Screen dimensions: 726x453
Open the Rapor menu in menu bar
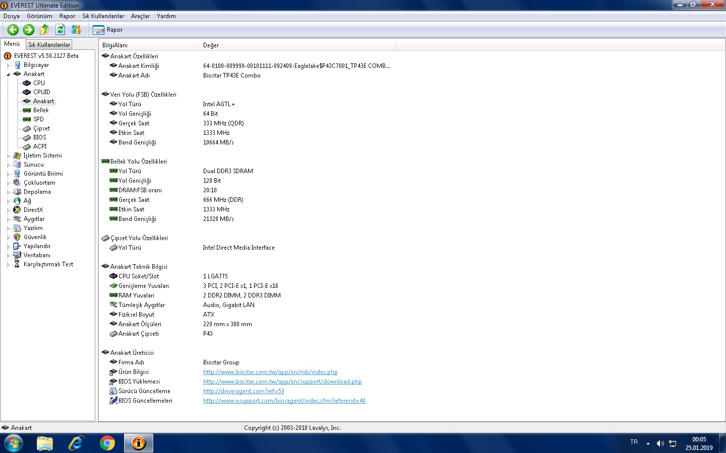coord(67,16)
